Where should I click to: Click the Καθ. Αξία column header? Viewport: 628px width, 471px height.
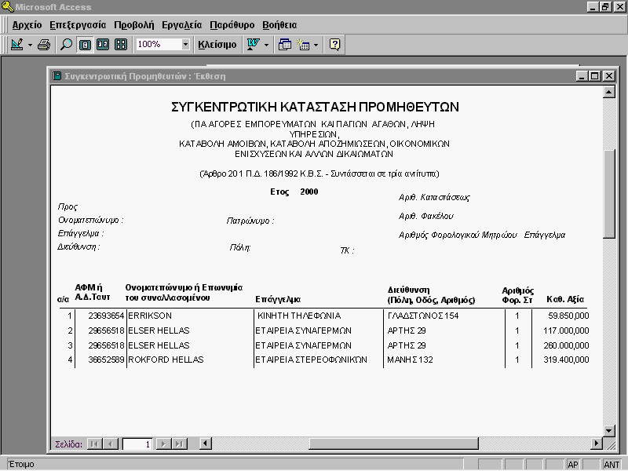pos(565,299)
